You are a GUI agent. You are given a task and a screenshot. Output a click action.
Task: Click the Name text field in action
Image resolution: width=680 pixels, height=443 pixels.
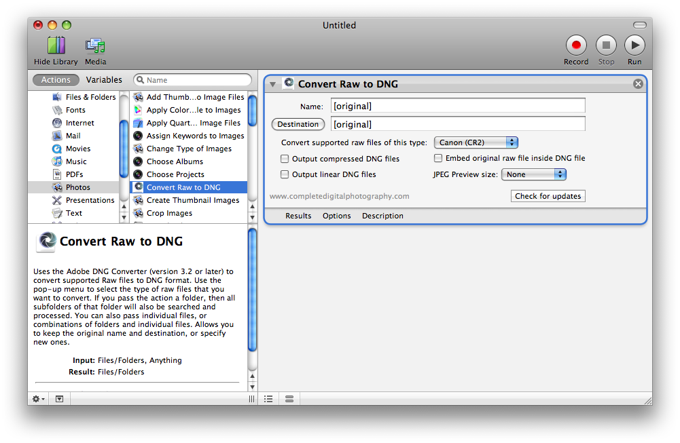pos(458,106)
